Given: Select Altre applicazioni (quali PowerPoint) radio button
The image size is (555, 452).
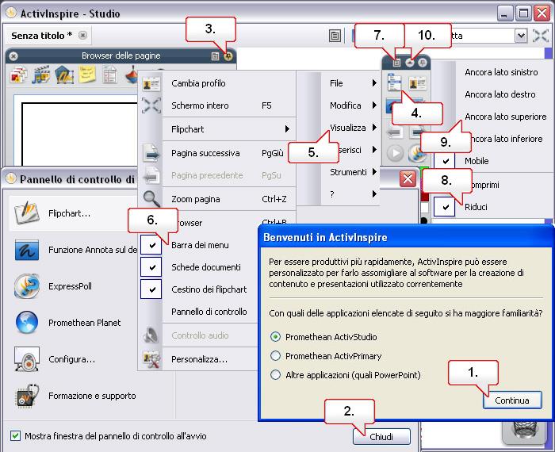Looking at the screenshot, I should tap(275, 374).
